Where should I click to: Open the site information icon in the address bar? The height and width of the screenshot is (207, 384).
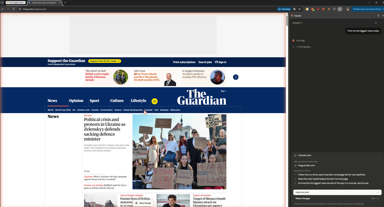pyautogui.click(x=20, y=9)
